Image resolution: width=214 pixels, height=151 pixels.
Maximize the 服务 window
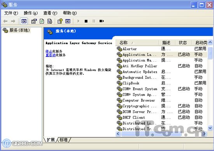[202, 5]
